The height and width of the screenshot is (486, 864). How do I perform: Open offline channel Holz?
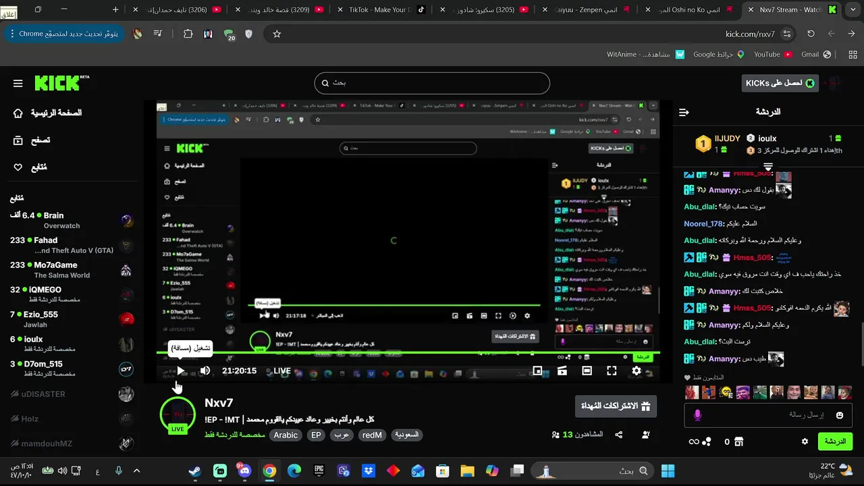click(72, 418)
